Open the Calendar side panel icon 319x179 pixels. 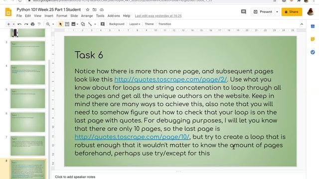click(313, 26)
